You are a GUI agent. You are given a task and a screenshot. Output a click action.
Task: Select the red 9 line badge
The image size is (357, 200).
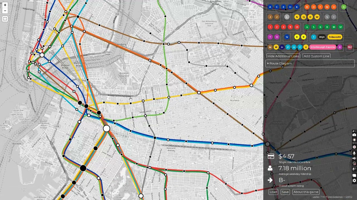point(290,27)
